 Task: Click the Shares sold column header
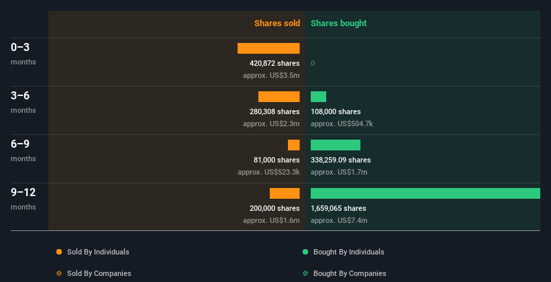point(277,23)
